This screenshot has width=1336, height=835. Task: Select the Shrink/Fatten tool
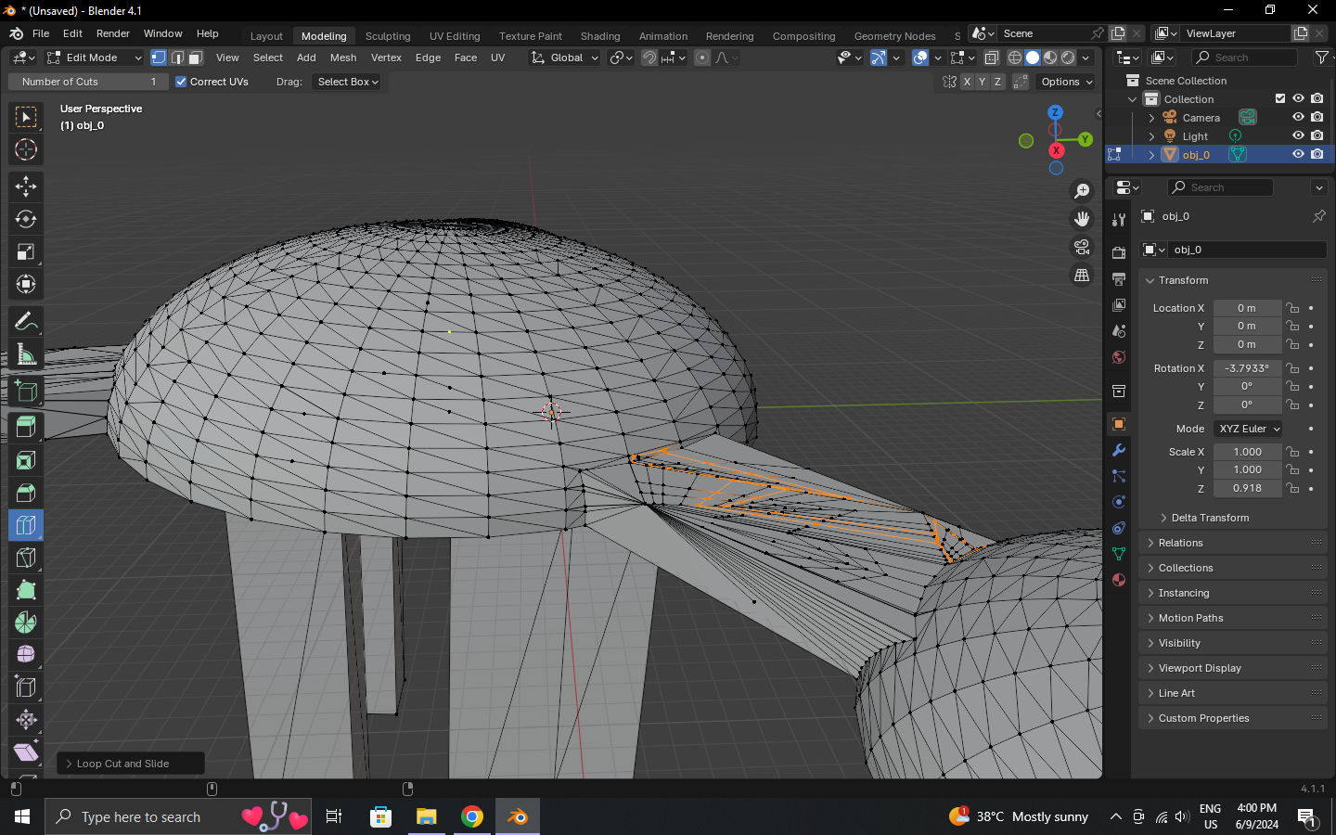(x=26, y=720)
